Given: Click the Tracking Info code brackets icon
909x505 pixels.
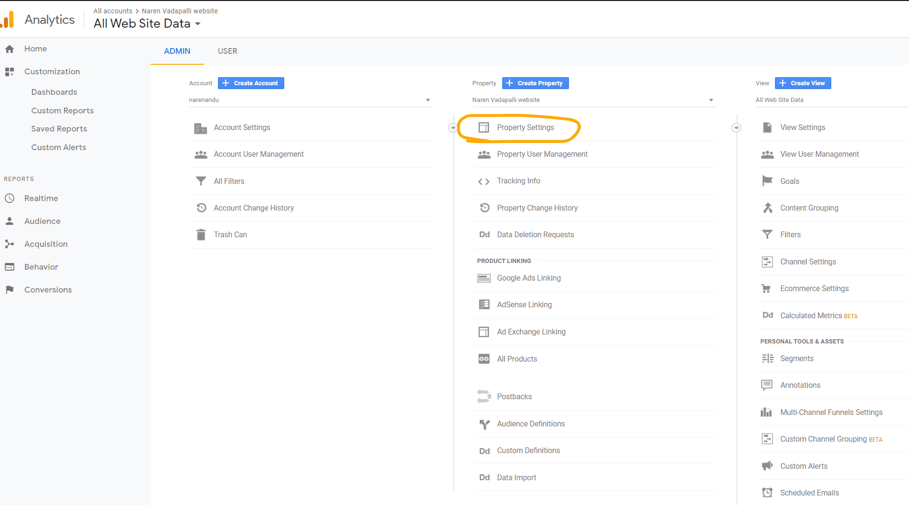Looking at the screenshot, I should (x=484, y=182).
